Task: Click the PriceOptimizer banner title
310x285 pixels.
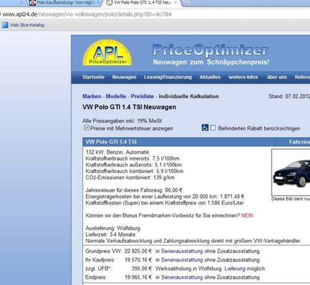Action: (210, 50)
